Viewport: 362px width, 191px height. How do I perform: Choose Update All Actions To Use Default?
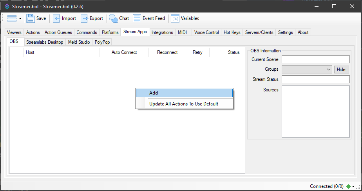(x=184, y=104)
